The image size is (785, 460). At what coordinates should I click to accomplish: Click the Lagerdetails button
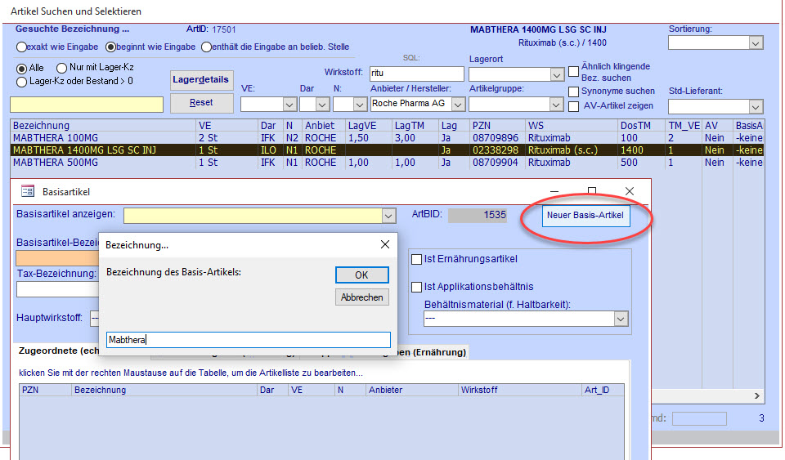point(201,80)
